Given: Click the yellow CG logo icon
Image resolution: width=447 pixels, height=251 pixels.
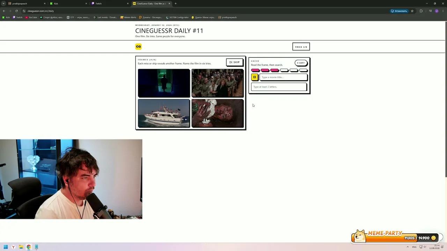Looking at the screenshot, I should [x=138, y=46].
